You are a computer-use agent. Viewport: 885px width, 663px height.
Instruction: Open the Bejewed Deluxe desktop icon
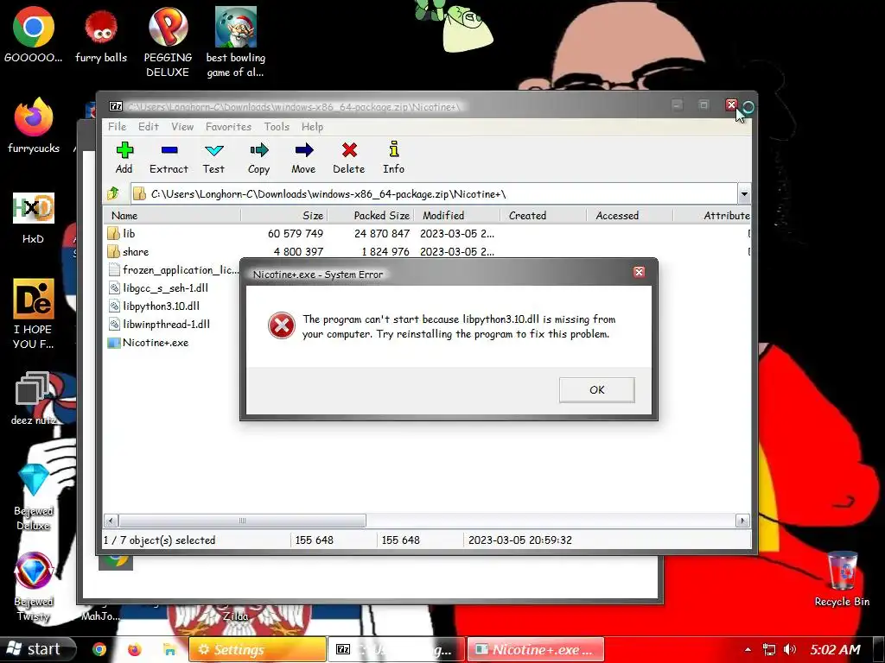[34, 497]
